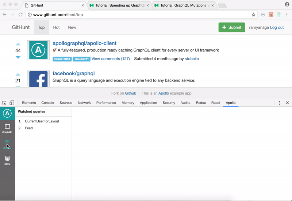The image size is (292, 201).
Task: Click the Apollo logo in devtools sidebar
Action: 7,113
